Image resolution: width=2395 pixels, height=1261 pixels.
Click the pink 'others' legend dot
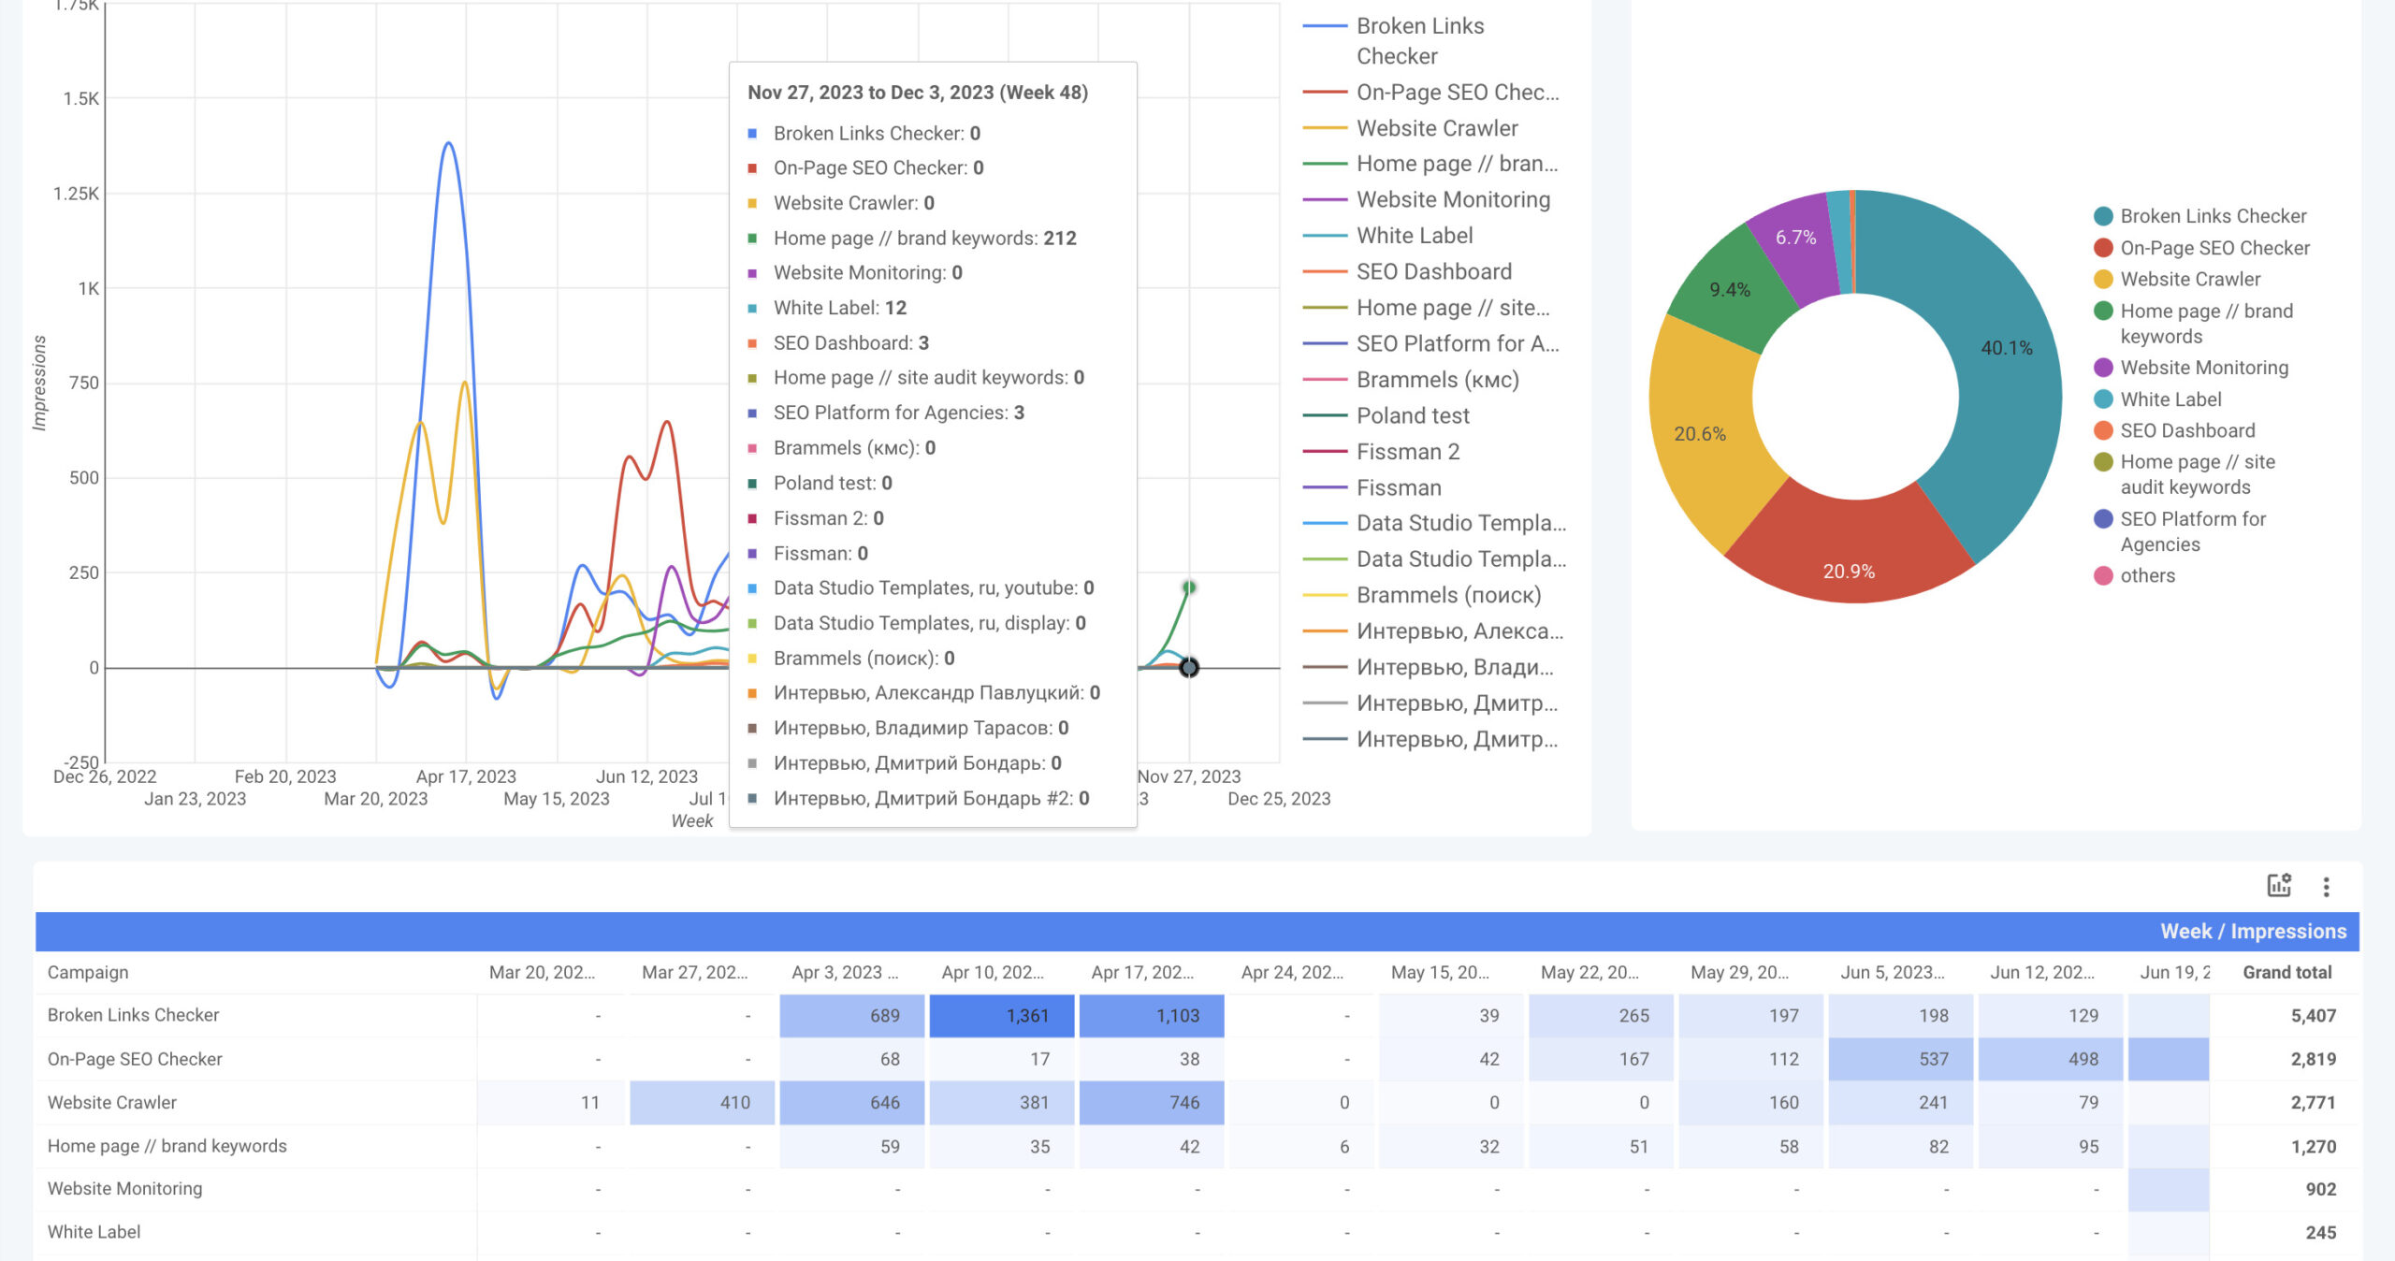click(x=2103, y=575)
